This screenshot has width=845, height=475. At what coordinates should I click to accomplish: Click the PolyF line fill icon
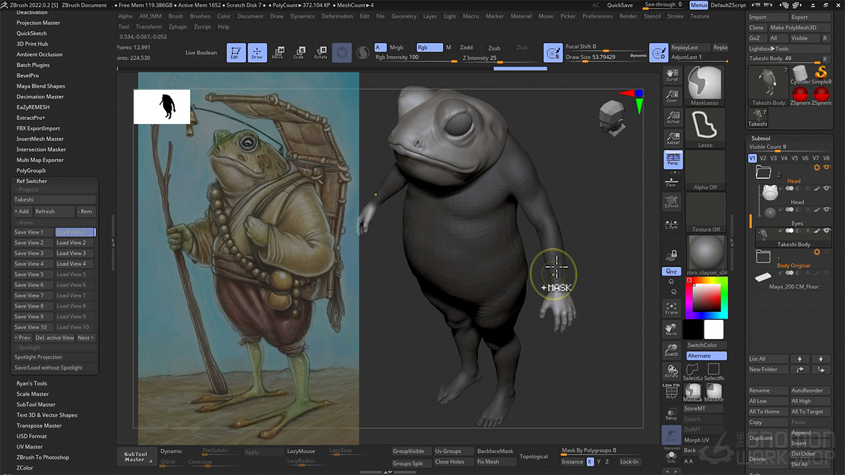point(671,393)
